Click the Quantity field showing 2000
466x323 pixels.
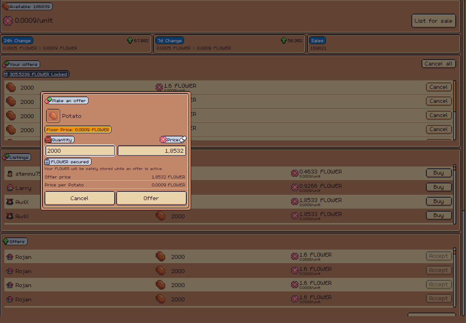(x=80, y=150)
